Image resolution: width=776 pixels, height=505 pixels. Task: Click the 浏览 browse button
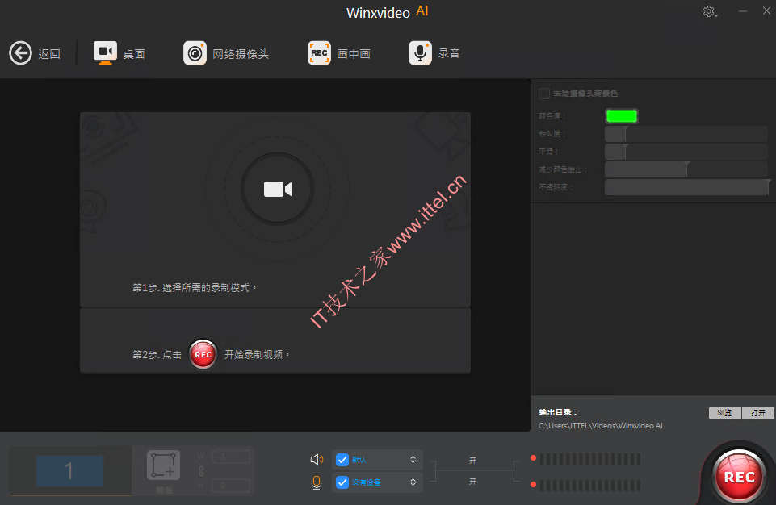point(725,413)
